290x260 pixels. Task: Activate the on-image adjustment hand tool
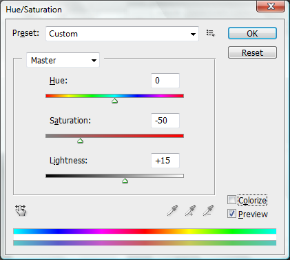point(21,210)
